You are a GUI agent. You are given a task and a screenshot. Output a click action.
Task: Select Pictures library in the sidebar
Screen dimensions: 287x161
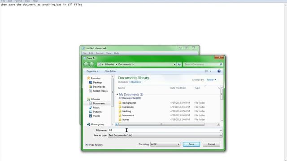97,112
